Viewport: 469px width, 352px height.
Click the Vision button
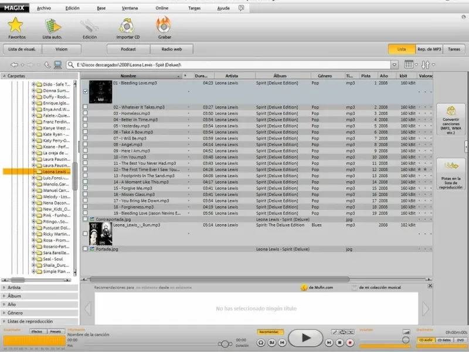pos(62,49)
